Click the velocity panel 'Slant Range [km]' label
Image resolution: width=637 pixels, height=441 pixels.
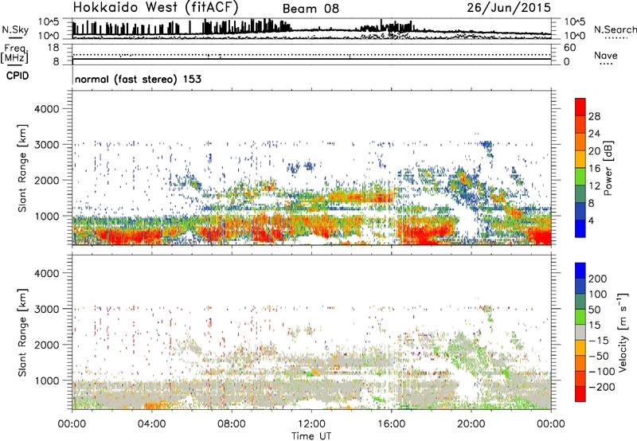[22, 333]
